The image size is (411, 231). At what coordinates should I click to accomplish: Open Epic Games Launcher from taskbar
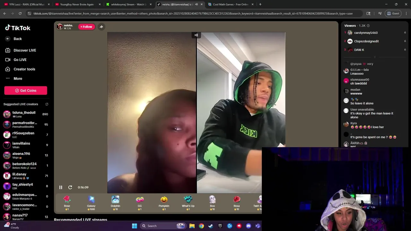[220, 226]
